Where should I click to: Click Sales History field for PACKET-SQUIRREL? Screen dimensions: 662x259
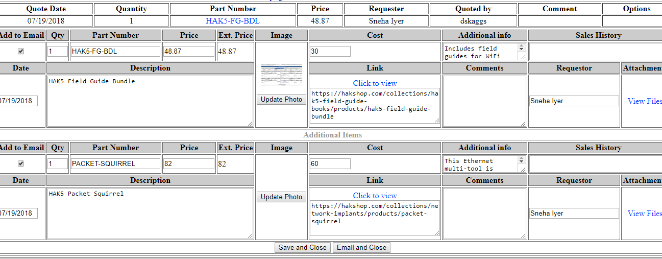(x=596, y=164)
